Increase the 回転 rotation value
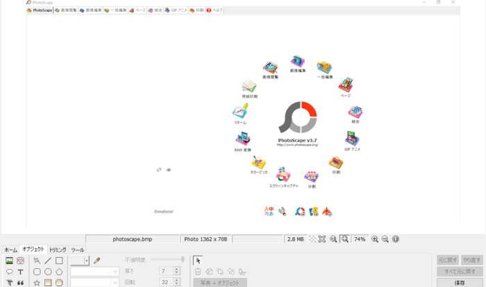The image size is (486, 287). [x=176, y=280]
